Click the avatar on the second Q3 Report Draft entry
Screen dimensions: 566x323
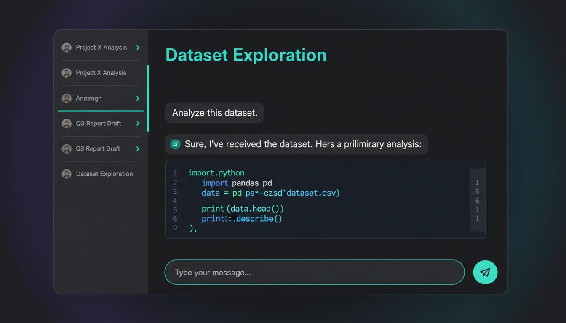coord(67,148)
